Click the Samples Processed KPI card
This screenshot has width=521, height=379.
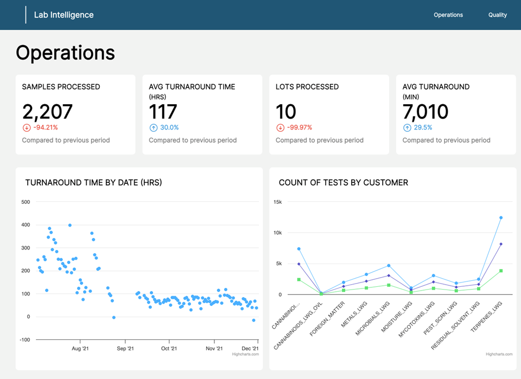point(75,114)
